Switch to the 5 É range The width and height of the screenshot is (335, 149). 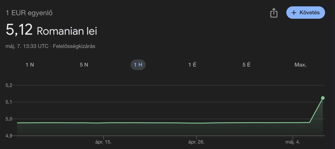pyautogui.click(x=246, y=65)
